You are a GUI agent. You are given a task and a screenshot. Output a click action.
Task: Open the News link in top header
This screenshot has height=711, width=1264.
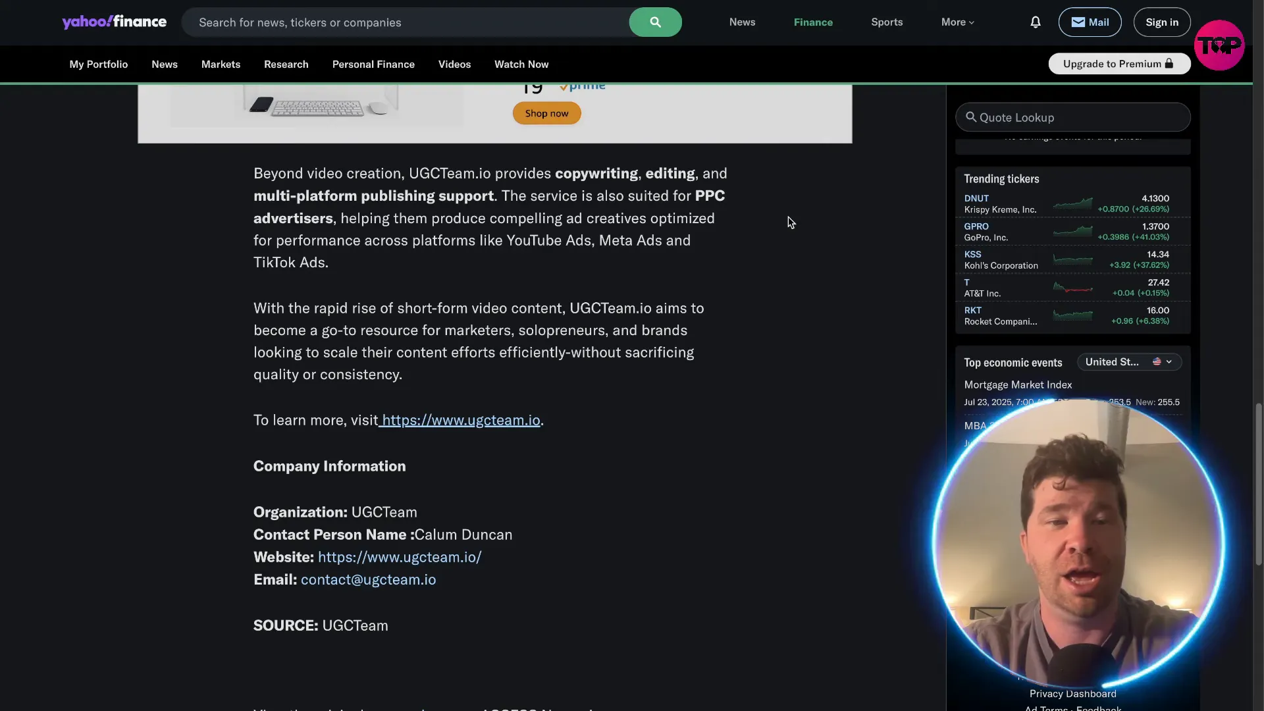click(742, 22)
